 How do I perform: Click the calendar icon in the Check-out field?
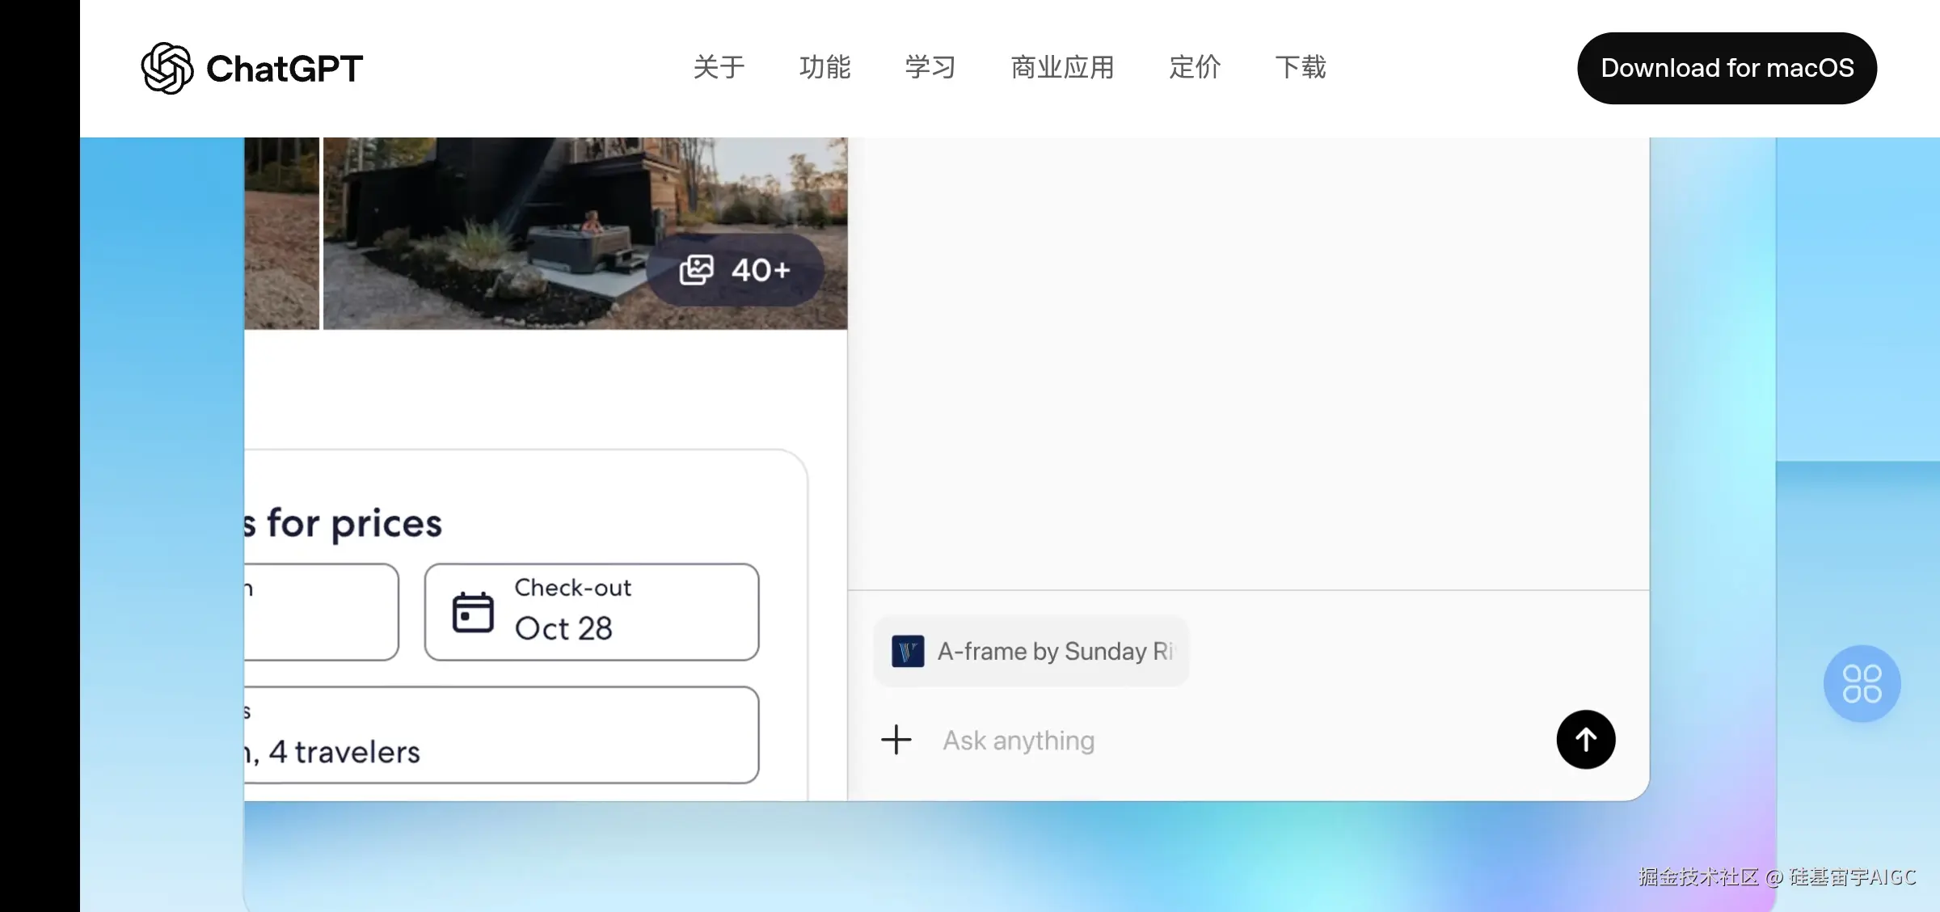click(x=473, y=611)
